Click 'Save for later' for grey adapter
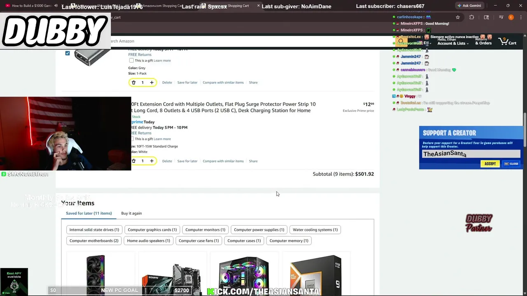This screenshot has width=527, height=296. (187, 83)
